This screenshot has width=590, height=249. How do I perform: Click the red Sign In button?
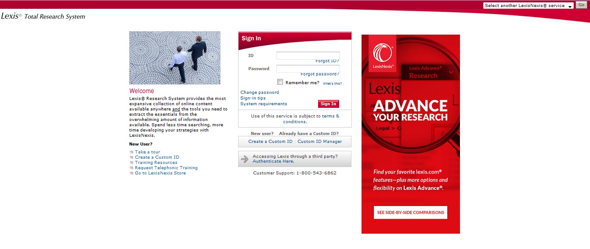[x=329, y=104]
